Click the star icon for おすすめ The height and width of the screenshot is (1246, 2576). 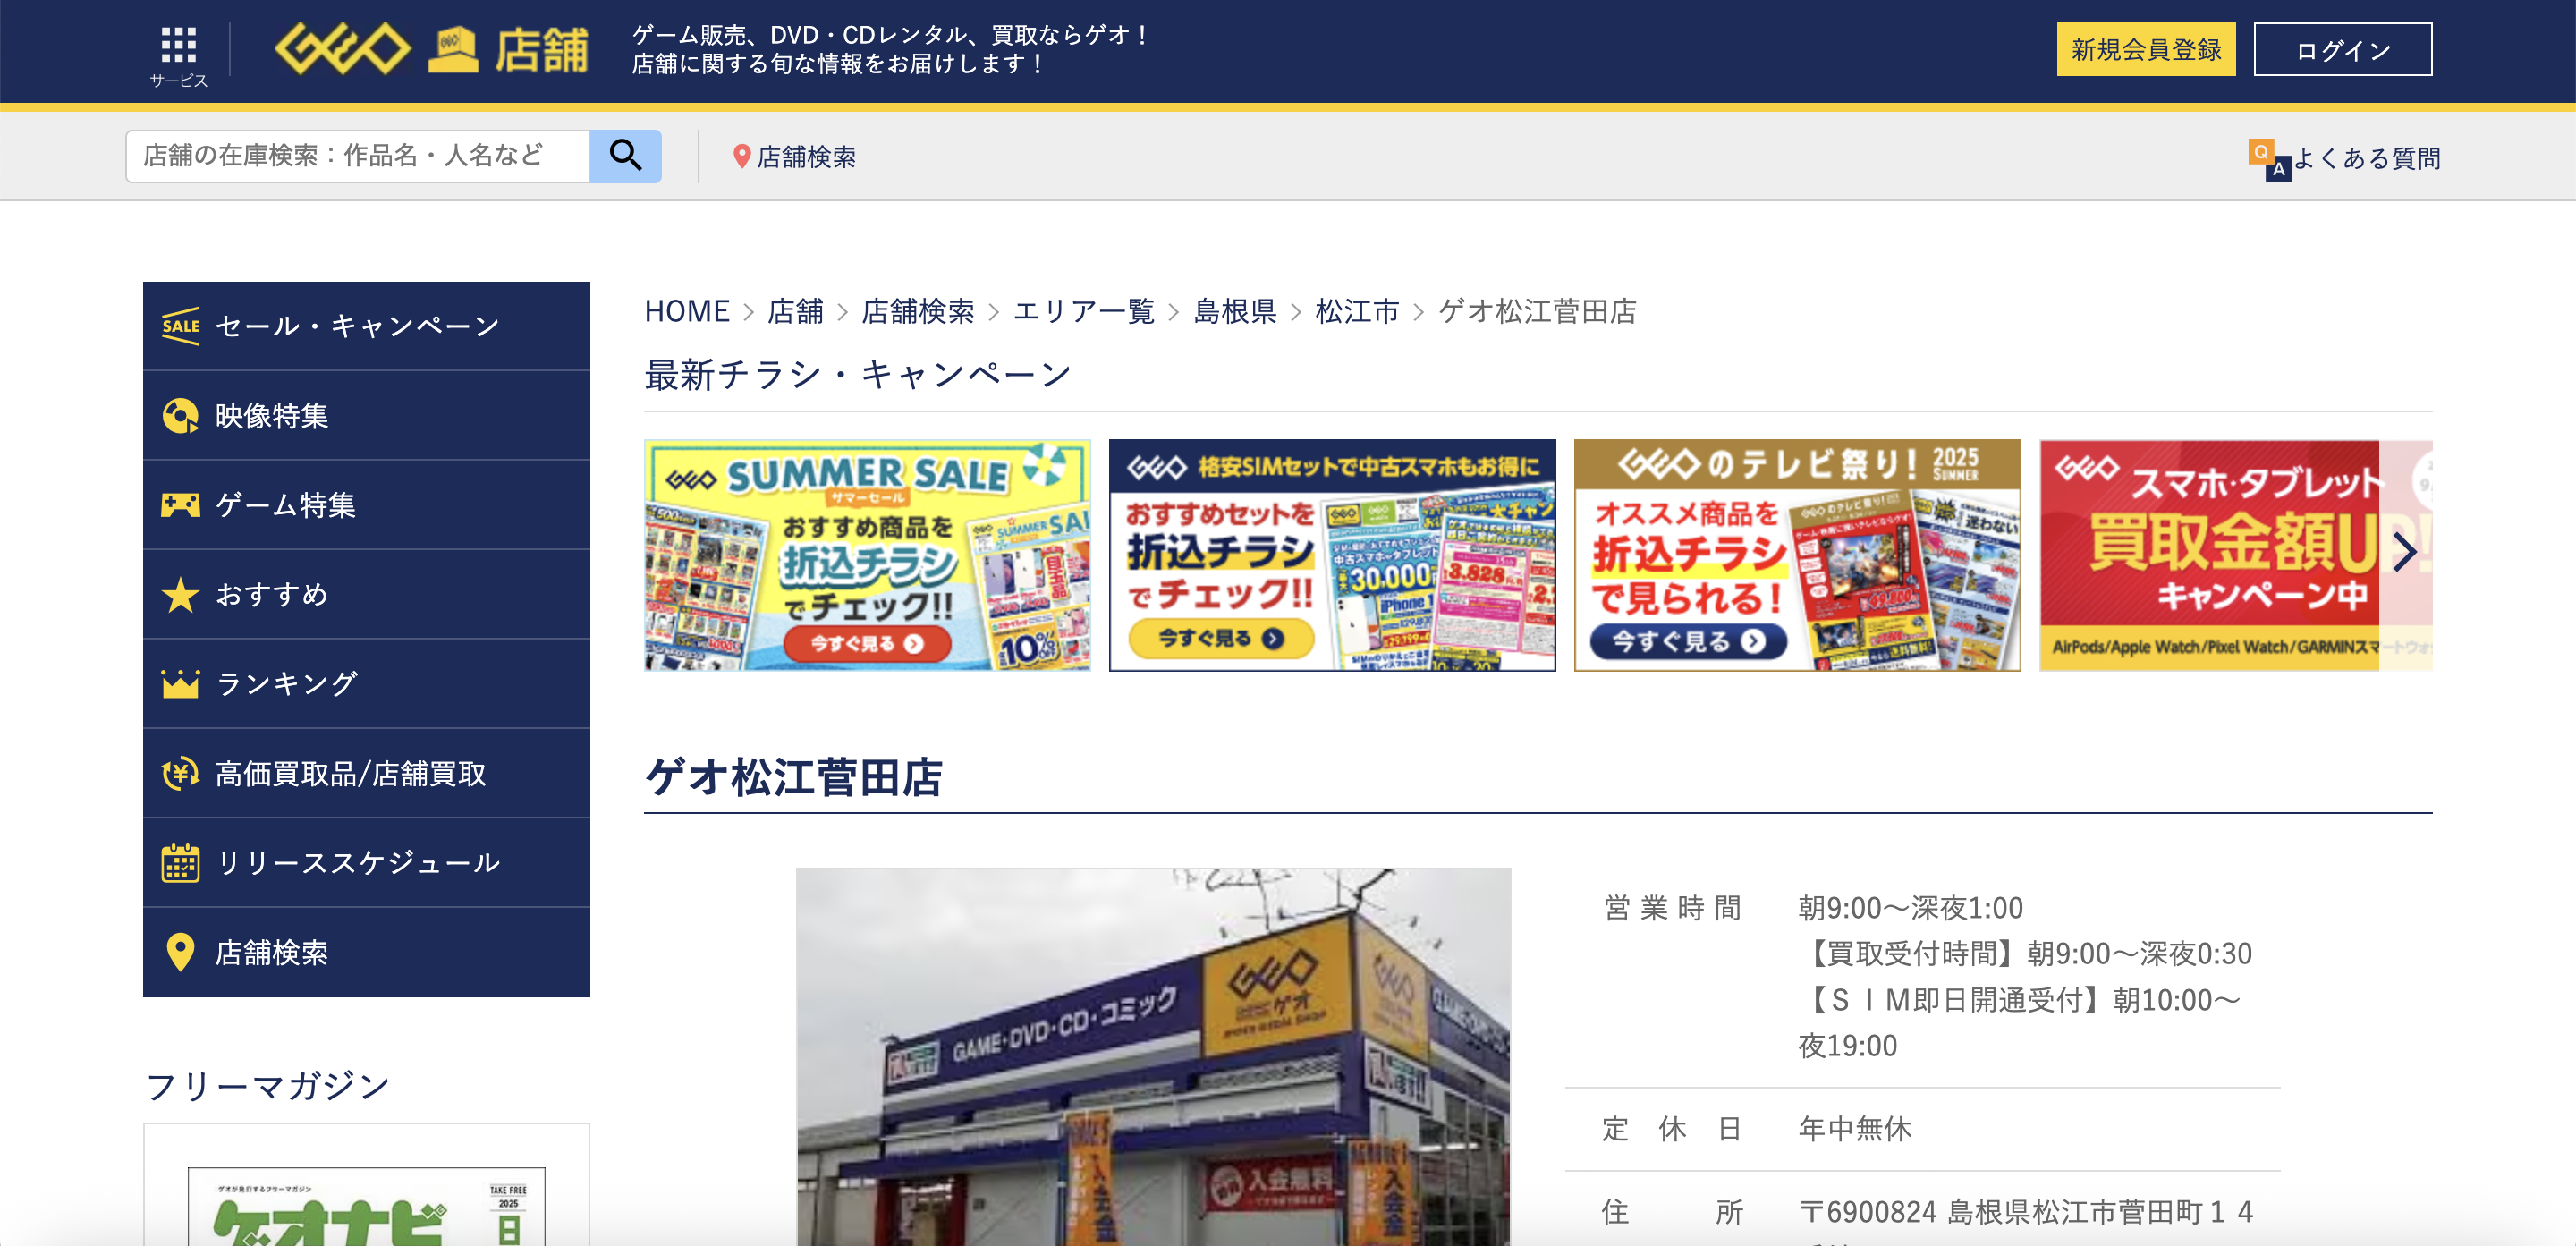(x=181, y=594)
